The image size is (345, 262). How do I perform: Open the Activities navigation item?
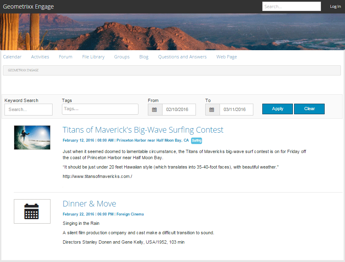[40, 57]
